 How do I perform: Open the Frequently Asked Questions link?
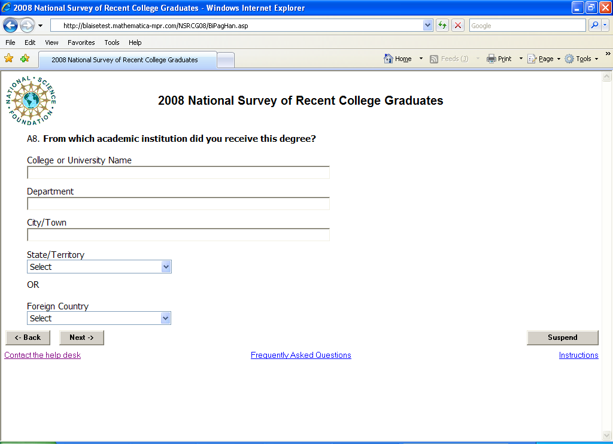pyautogui.click(x=301, y=355)
